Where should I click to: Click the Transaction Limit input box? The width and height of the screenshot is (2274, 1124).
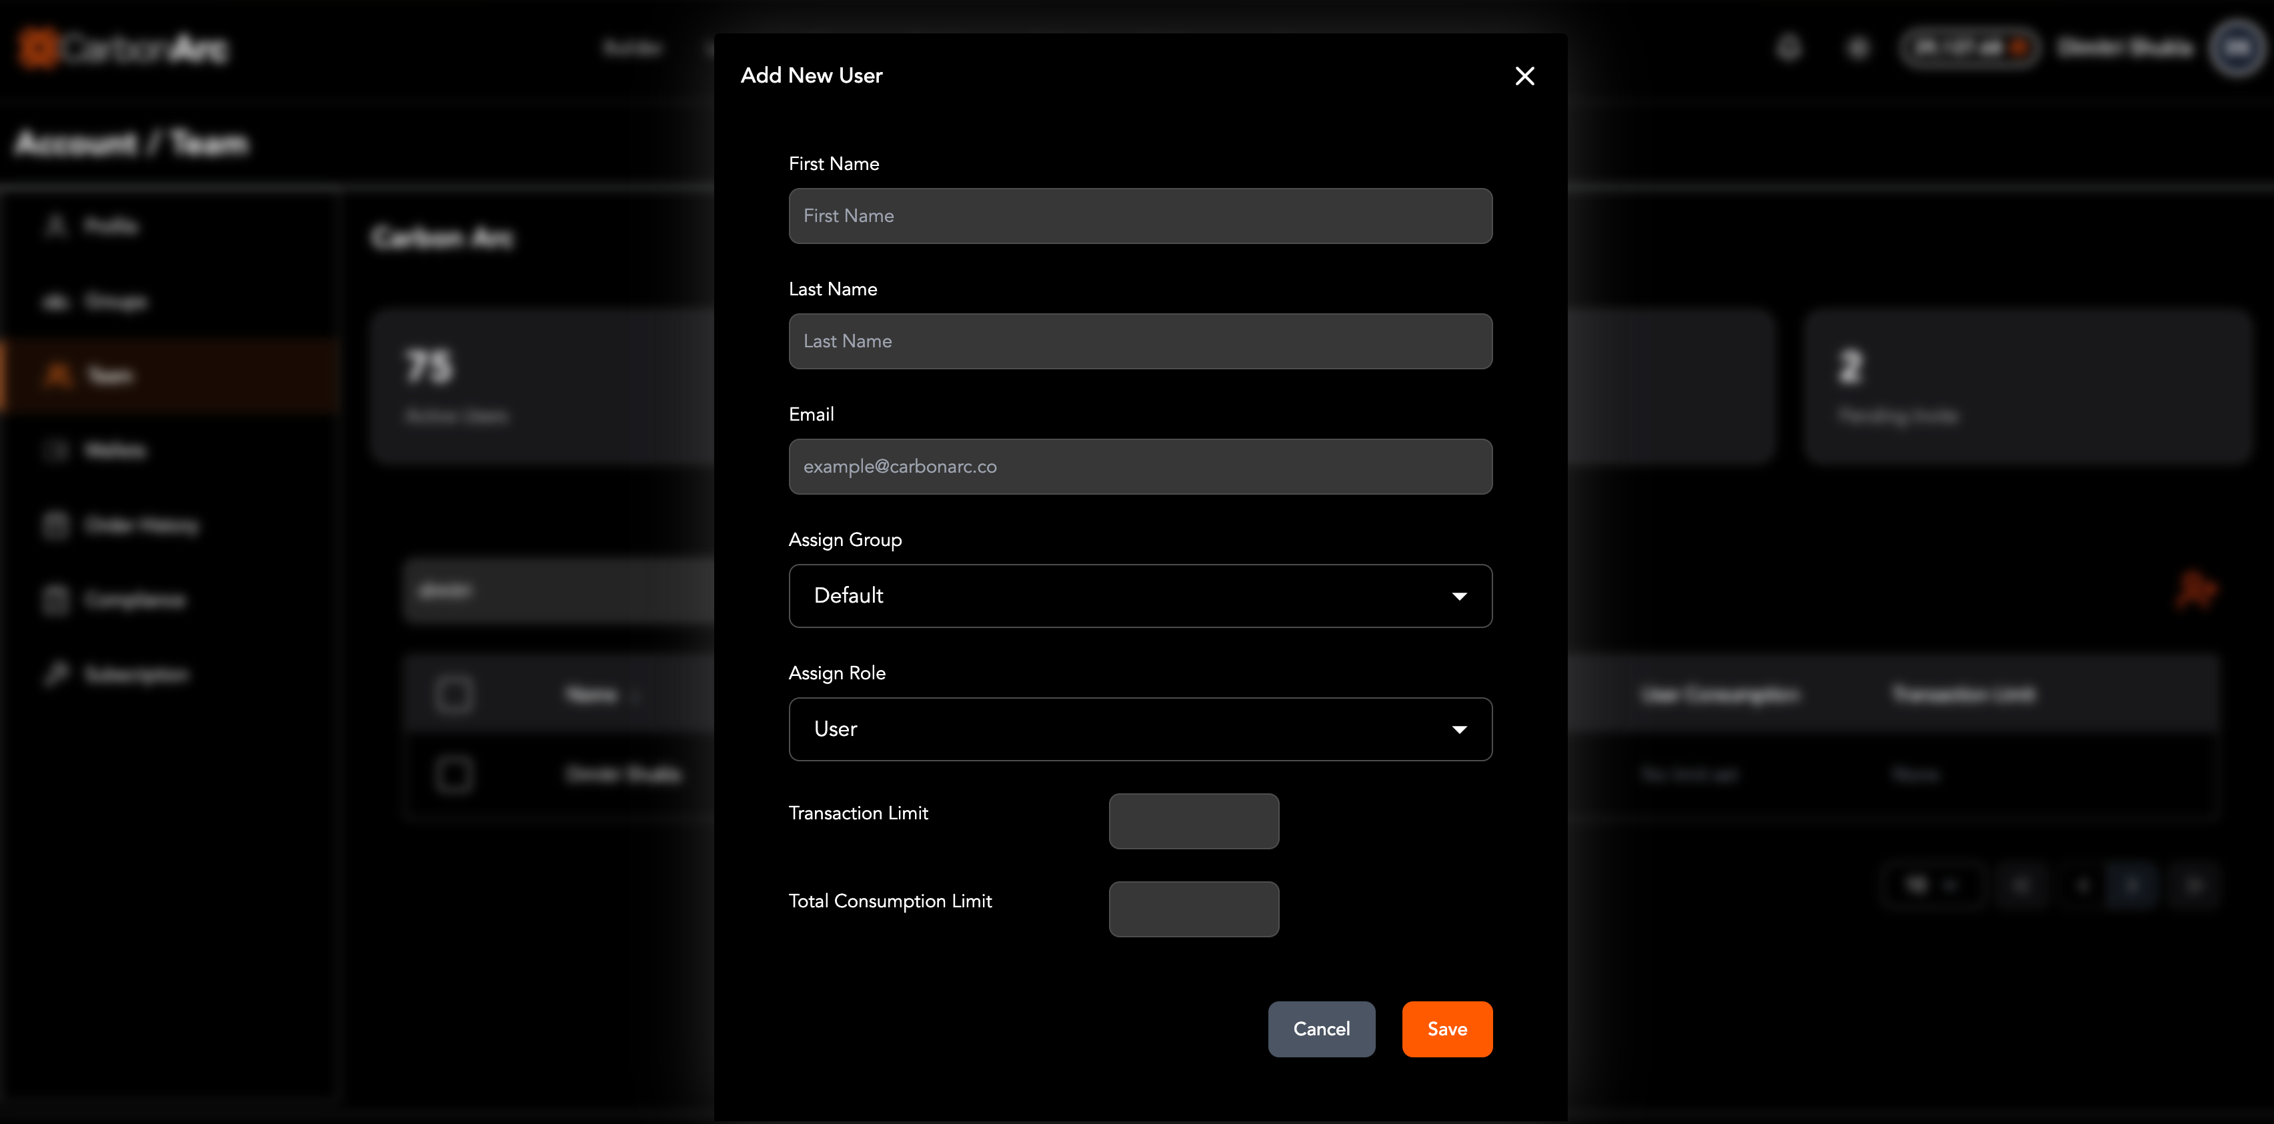(1192, 821)
